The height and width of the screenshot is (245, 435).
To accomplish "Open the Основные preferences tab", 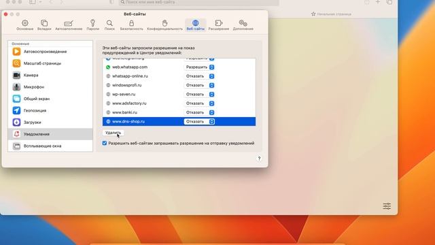I will coord(24,25).
